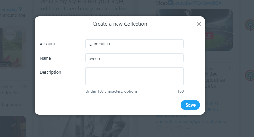Focus the Account field showing @ammur11
This screenshot has width=254, height=137.
pyautogui.click(x=135, y=44)
